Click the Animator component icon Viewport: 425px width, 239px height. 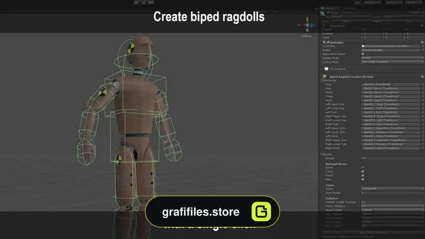click(x=324, y=42)
